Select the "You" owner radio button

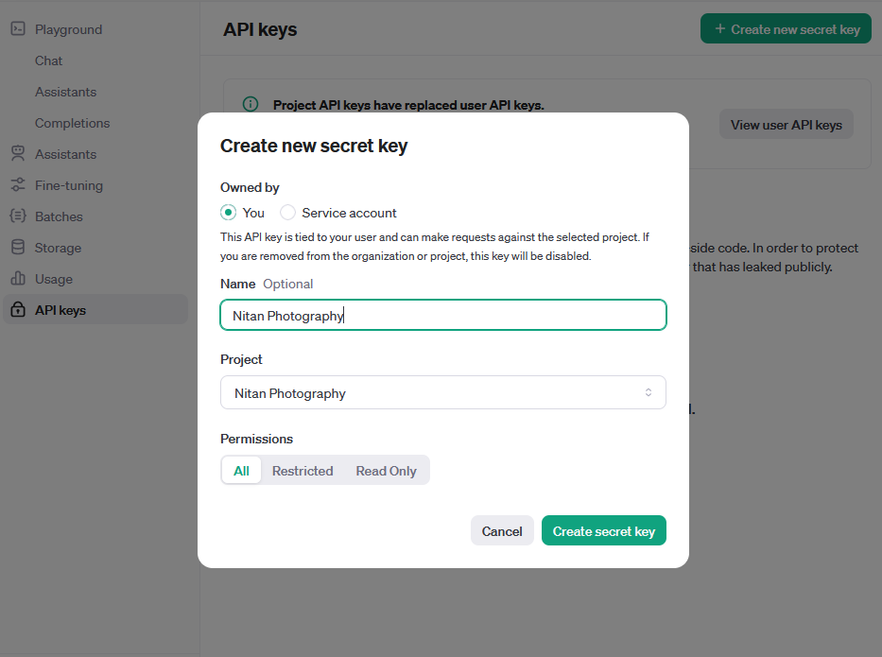point(228,213)
